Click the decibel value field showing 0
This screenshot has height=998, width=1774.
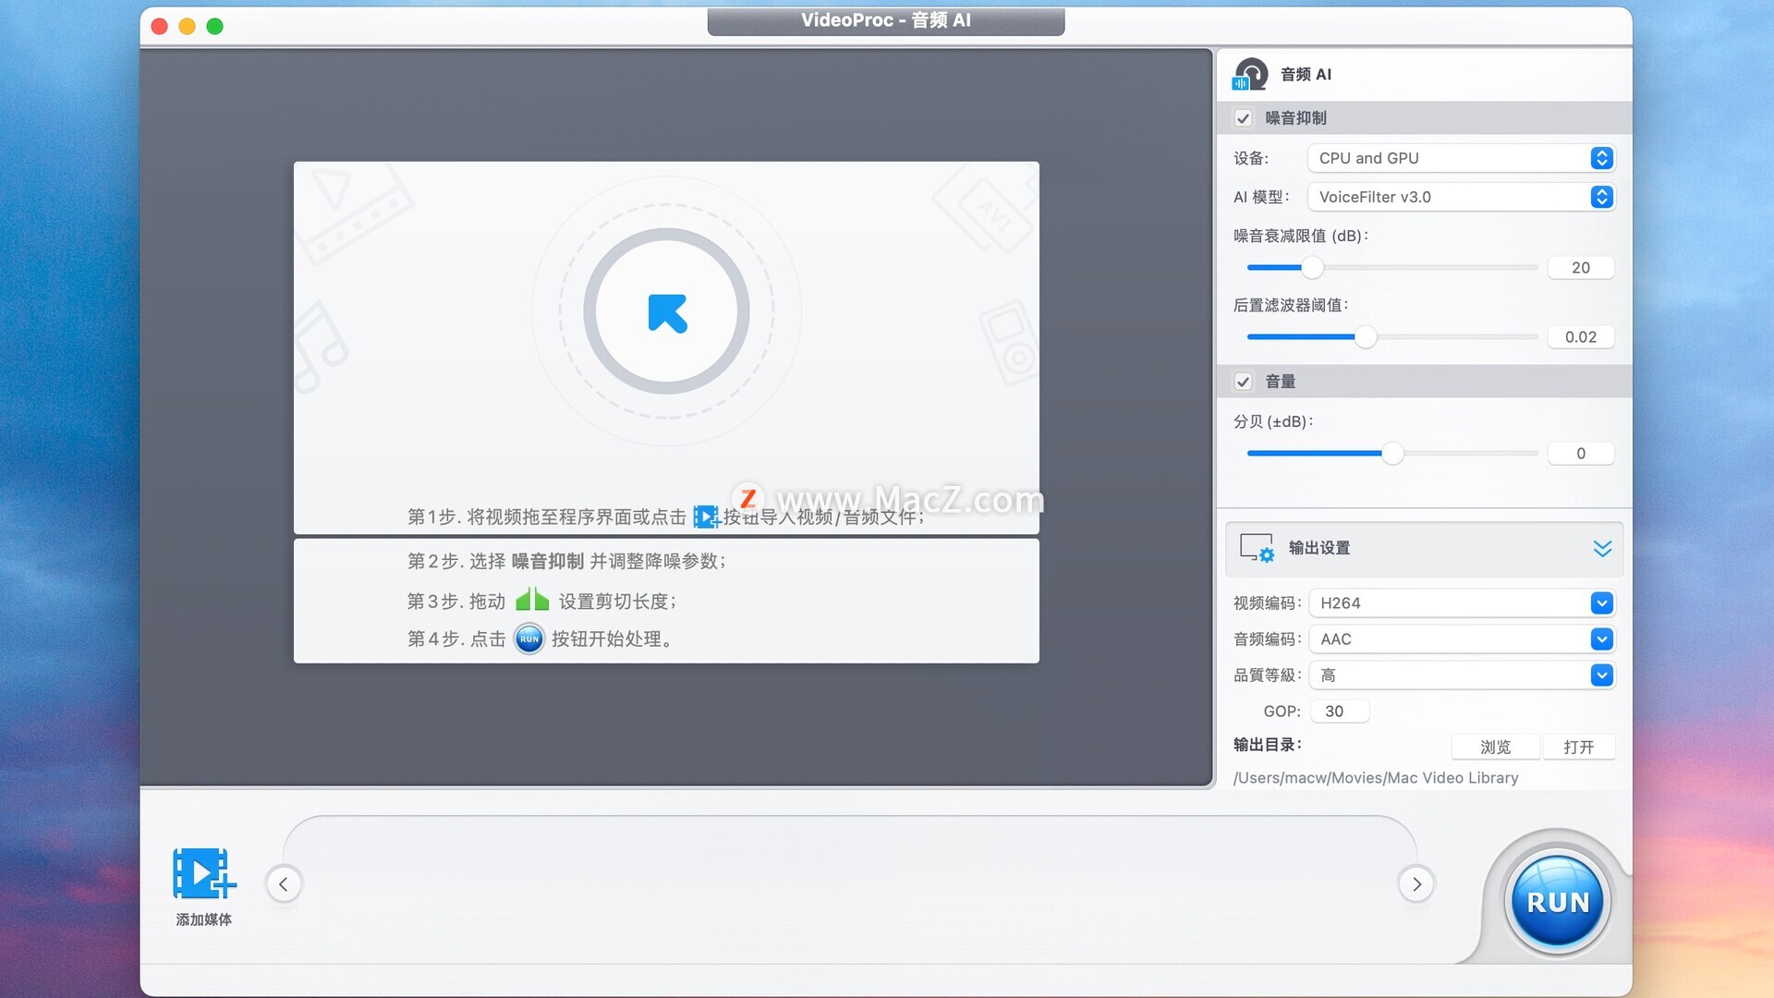[x=1581, y=454]
